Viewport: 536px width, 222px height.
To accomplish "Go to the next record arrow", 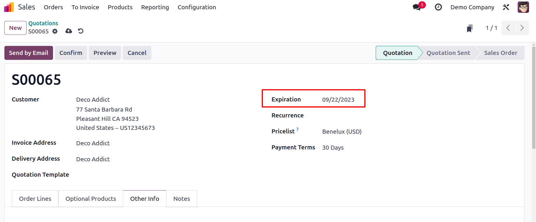I will [x=522, y=28].
